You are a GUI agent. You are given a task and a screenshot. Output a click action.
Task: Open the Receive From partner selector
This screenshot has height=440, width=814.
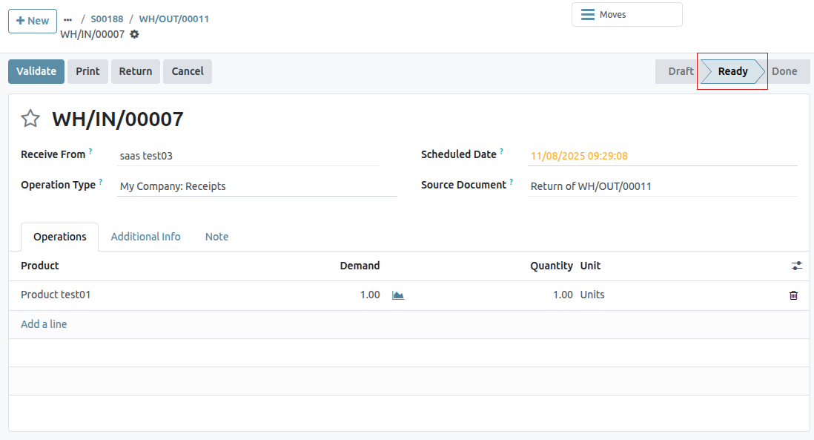click(248, 156)
